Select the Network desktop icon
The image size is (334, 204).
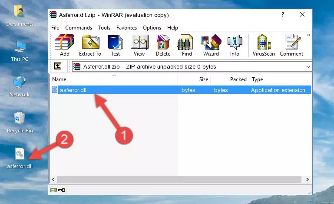tap(20, 86)
